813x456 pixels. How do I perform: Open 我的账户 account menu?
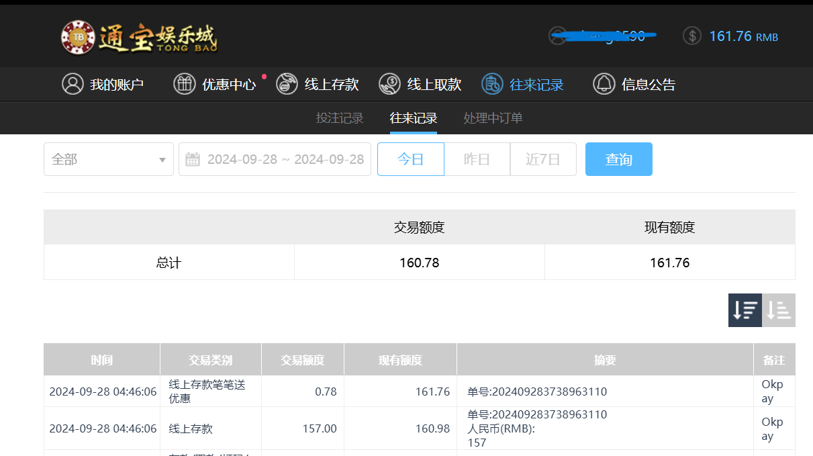103,84
